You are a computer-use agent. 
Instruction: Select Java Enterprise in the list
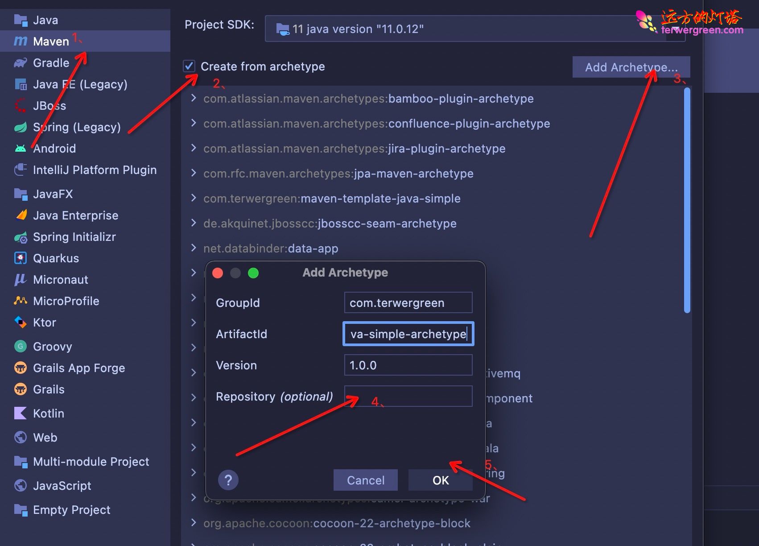[85, 215]
